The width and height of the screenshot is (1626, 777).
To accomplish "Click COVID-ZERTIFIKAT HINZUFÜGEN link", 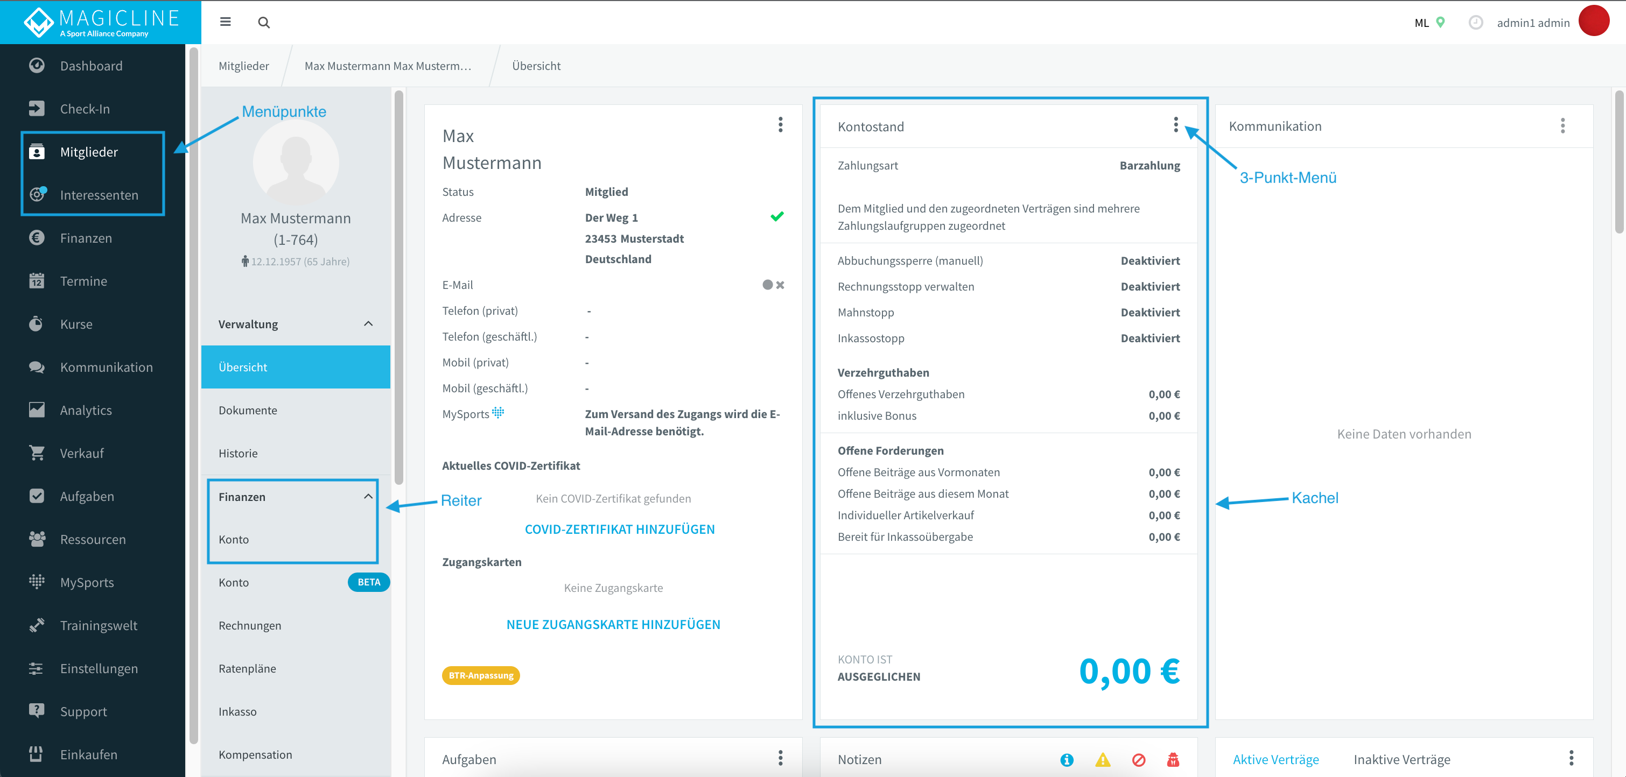I will coord(620,529).
